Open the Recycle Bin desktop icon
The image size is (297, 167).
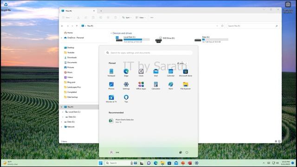(6, 6)
